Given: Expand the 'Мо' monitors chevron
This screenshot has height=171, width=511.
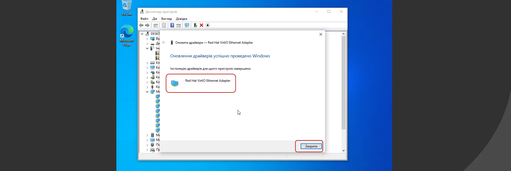Looking at the screenshot, I should (x=147, y=140).
